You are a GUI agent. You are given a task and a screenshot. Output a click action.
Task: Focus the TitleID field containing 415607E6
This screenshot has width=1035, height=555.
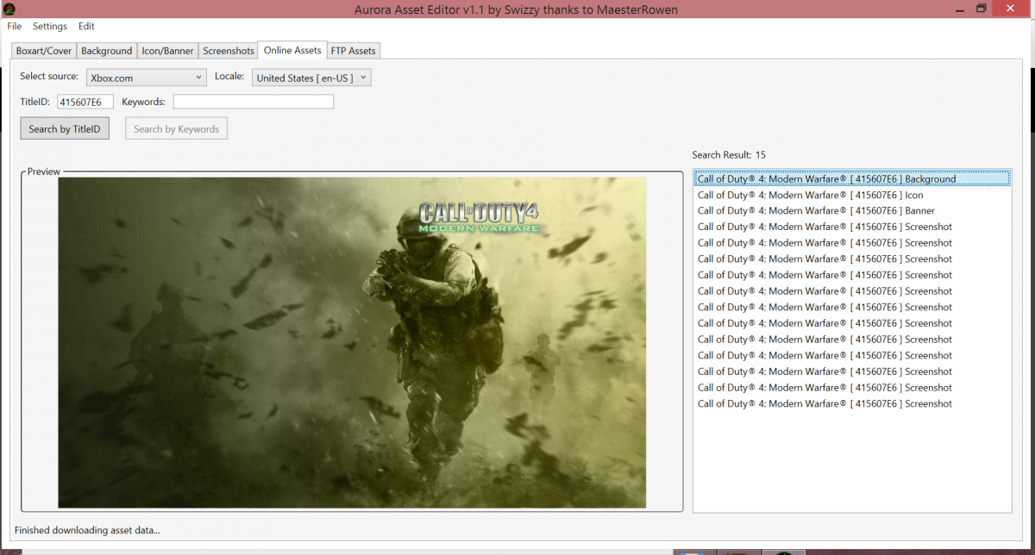[x=85, y=102]
